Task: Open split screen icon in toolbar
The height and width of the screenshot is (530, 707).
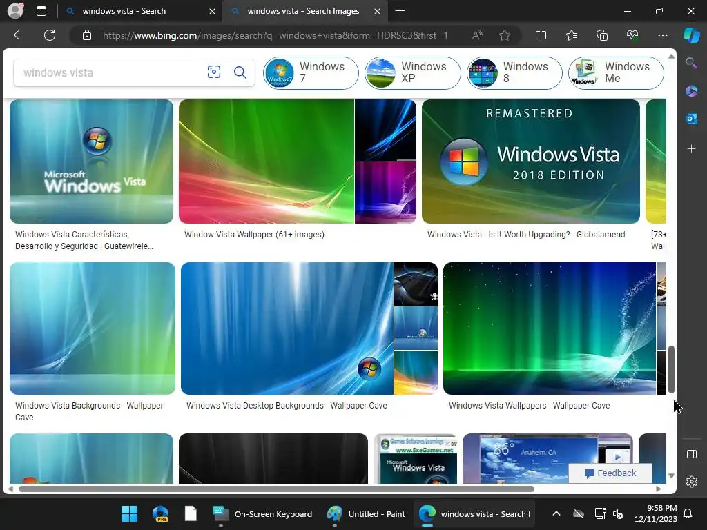Action: click(x=541, y=35)
